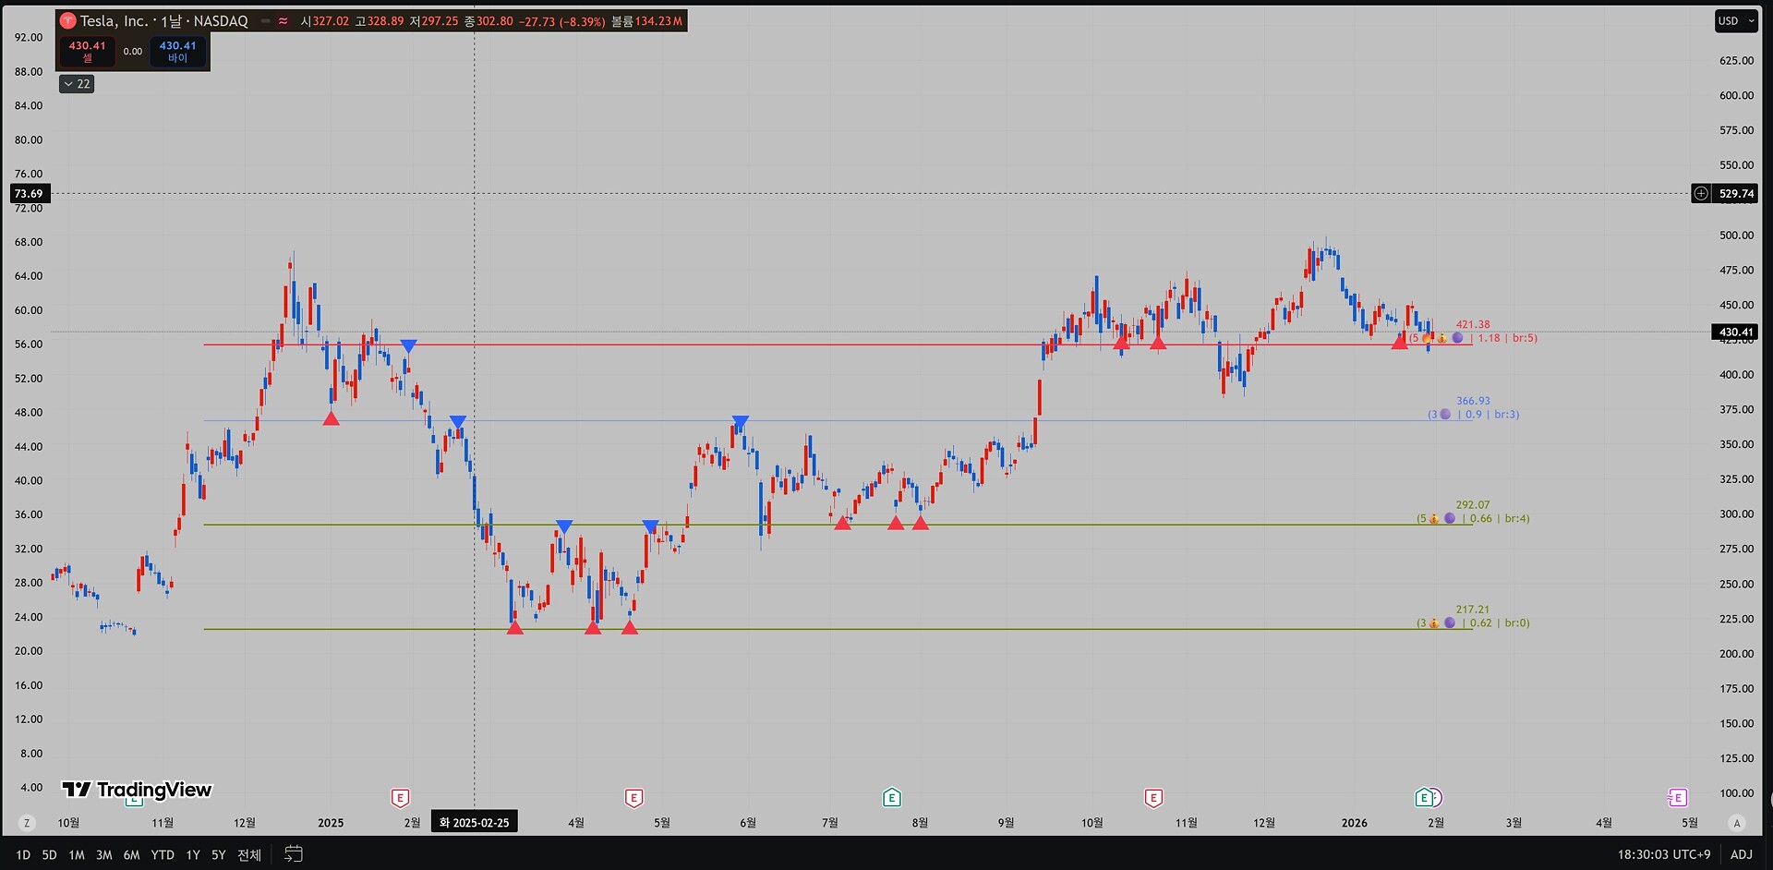This screenshot has width=1773, height=870.
Task: Select the 1D time range
Action: coord(23,855)
